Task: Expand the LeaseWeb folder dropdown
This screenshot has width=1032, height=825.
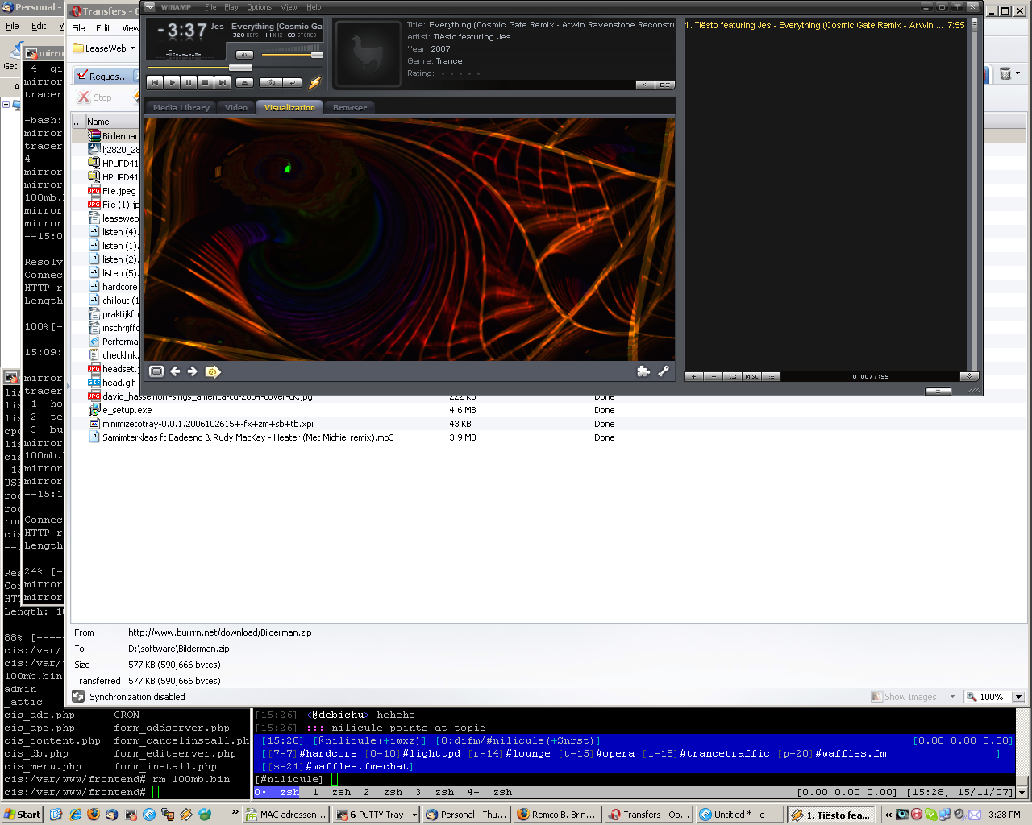Action: point(133,48)
